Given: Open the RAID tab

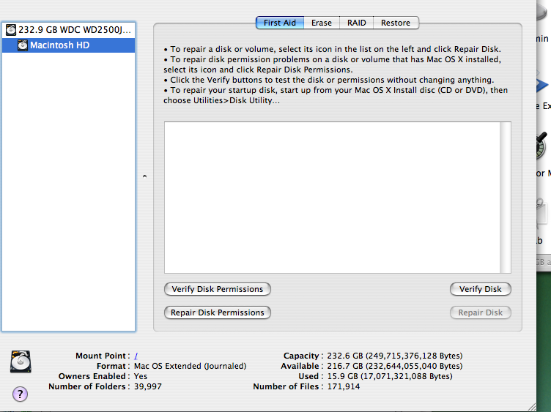Looking at the screenshot, I should pyautogui.click(x=356, y=23).
